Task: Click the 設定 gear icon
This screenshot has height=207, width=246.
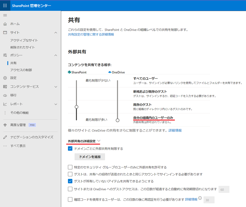Action: (5, 78)
